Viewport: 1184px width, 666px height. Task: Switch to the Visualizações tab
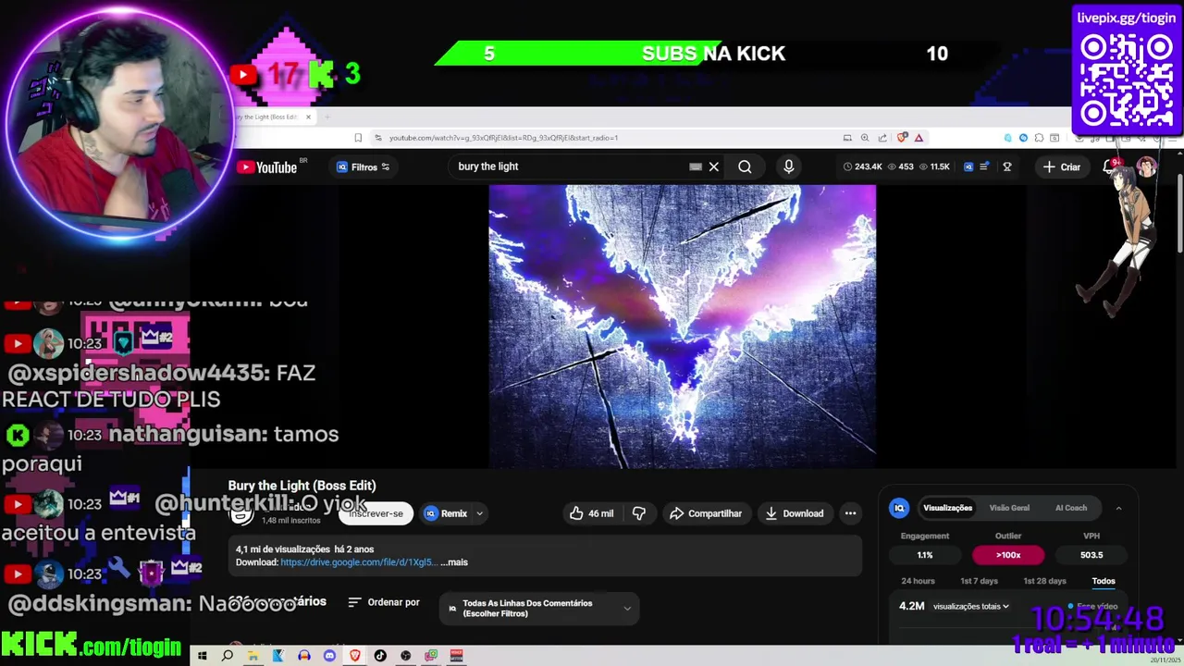(x=947, y=508)
